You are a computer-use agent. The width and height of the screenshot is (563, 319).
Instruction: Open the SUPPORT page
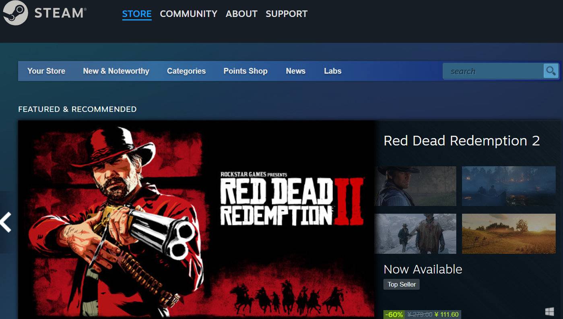tap(286, 14)
